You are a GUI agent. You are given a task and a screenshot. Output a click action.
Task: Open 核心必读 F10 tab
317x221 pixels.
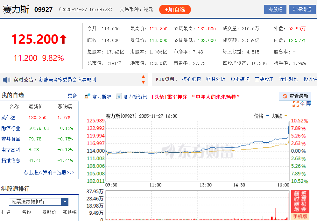[192, 79]
